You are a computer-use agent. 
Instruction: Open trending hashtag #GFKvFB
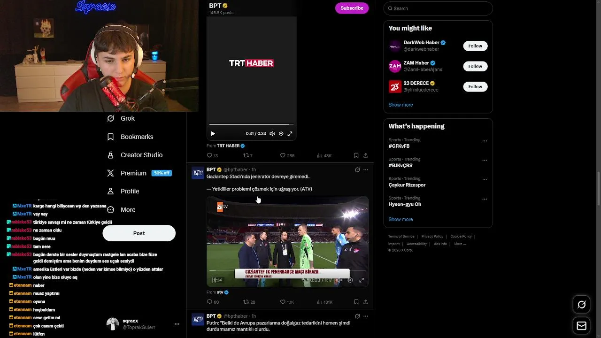[399, 146]
